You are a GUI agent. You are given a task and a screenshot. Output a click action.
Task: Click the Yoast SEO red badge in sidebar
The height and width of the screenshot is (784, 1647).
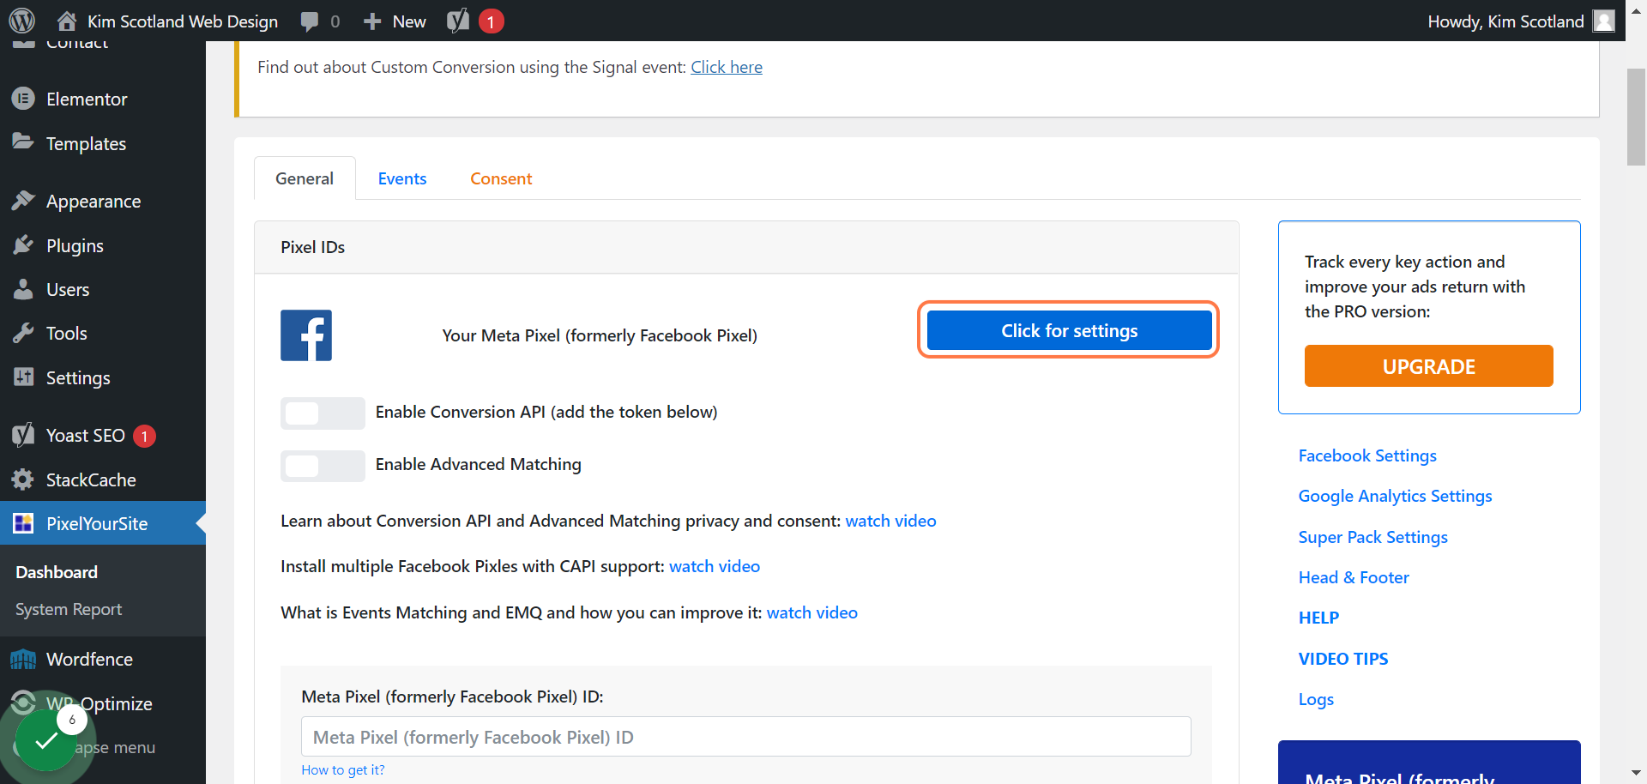(x=144, y=436)
